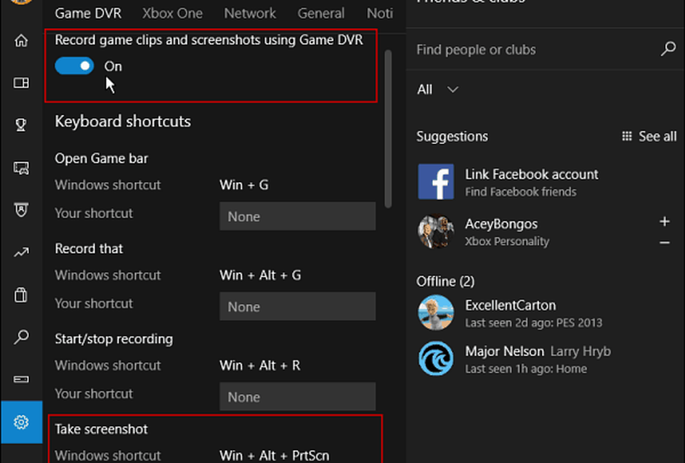Image resolution: width=685 pixels, height=463 pixels.
Task: Open Trending arrow icon in sidebar
Action: (21, 253)
